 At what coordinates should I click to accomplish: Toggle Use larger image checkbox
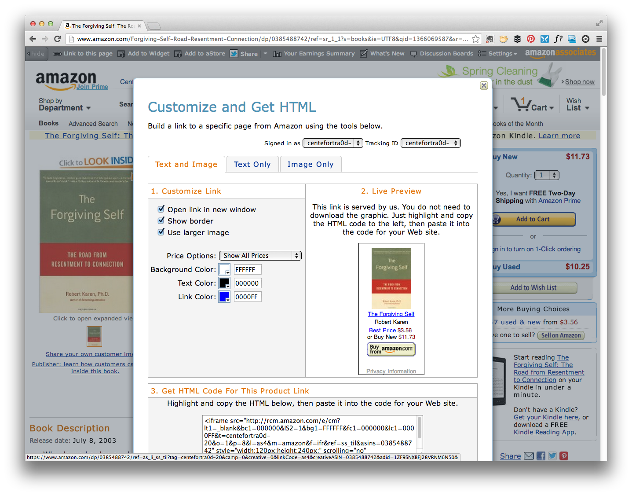[x=161, y=232]
